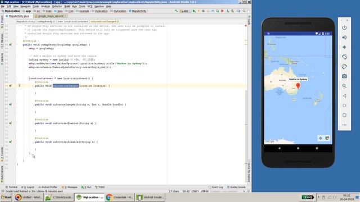Open the VCS menu
Screen dimensions: 360x202
[90, 6]
